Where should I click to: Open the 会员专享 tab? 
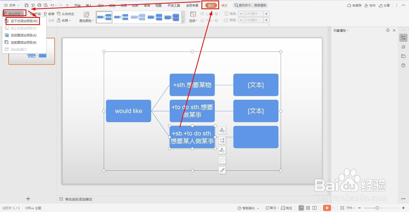[x=192, y=5]
